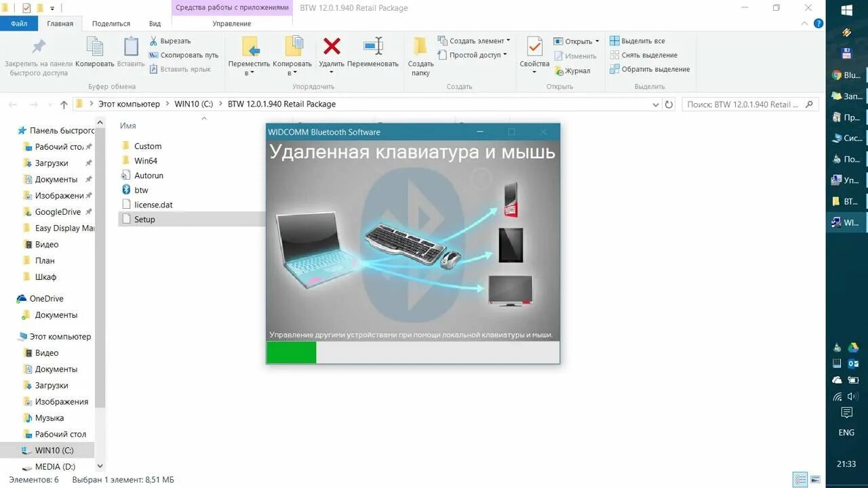Click Copy path in ribbon
Screen dimensions: 868x488
point(184,55)
